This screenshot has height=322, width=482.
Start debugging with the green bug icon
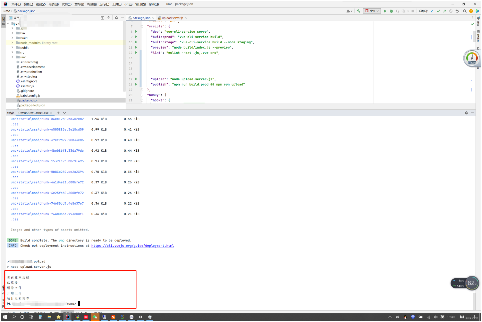click(391, 11)
